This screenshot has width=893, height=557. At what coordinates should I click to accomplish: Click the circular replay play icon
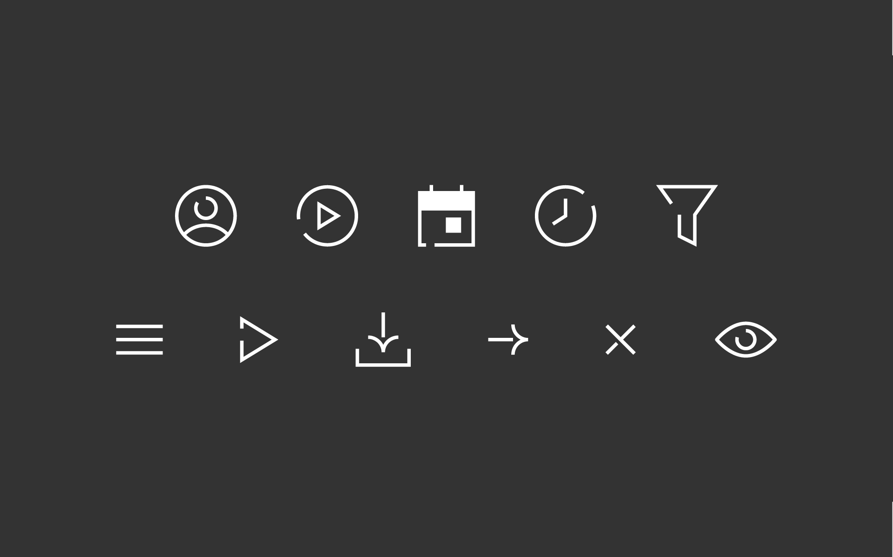tap(327, 216)
